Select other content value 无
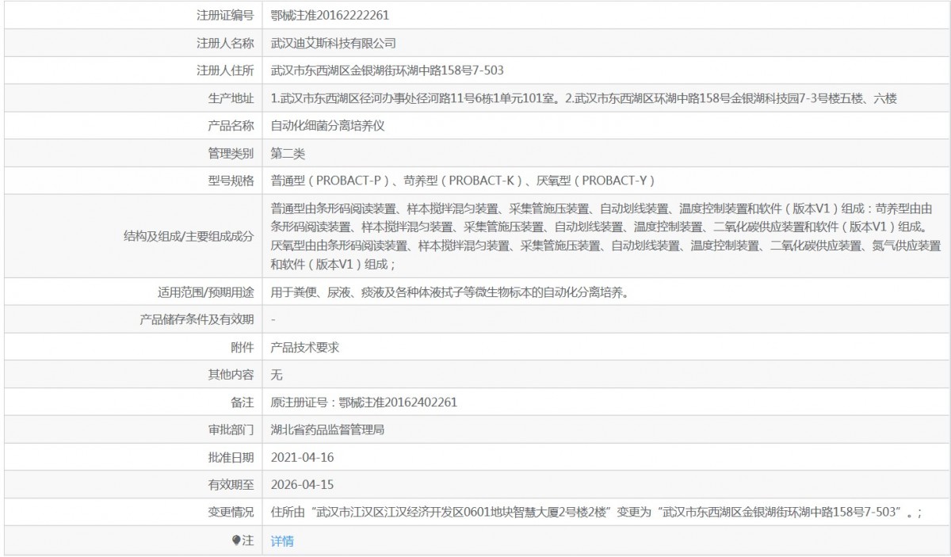The height and width of the screenshot is (557, 951). (x=277, y=375)
